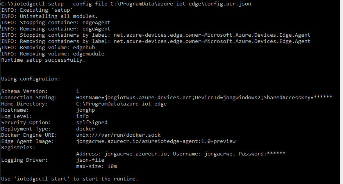The image size is (343, 184).
Task: Click the Schema Version value 1
Action: tap(78, 91)
